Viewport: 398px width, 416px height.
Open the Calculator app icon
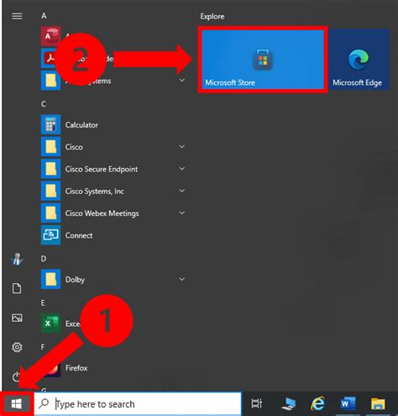pos(50,124)
